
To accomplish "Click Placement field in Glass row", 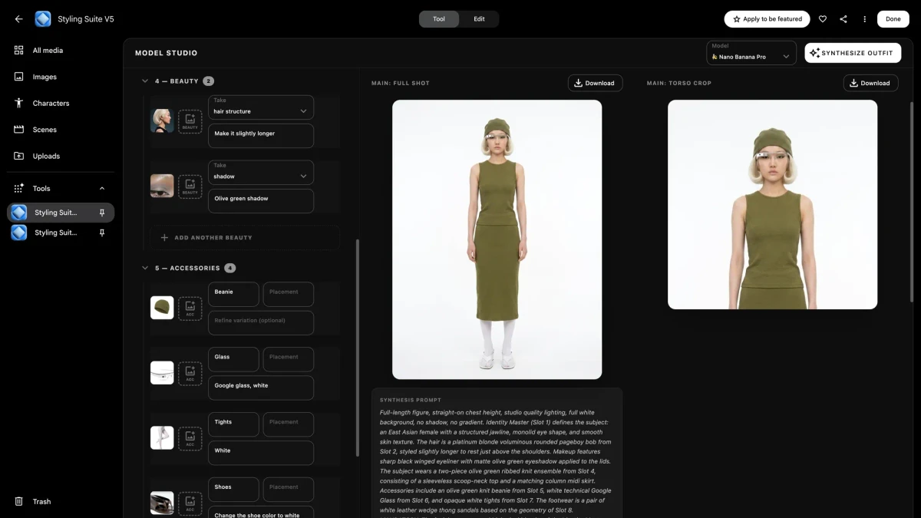I will pyautogui.click(x=289, y=360).
